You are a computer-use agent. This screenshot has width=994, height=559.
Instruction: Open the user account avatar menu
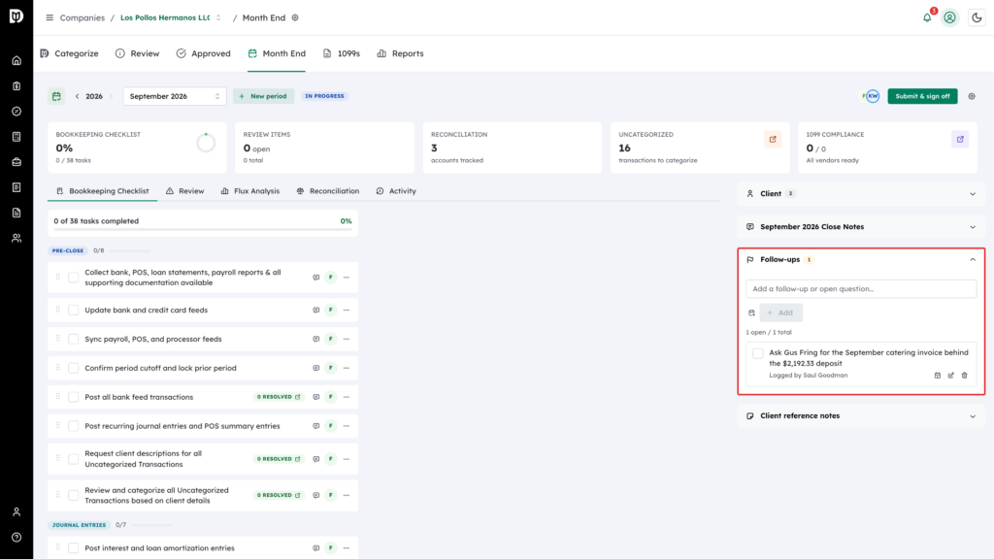949,17
